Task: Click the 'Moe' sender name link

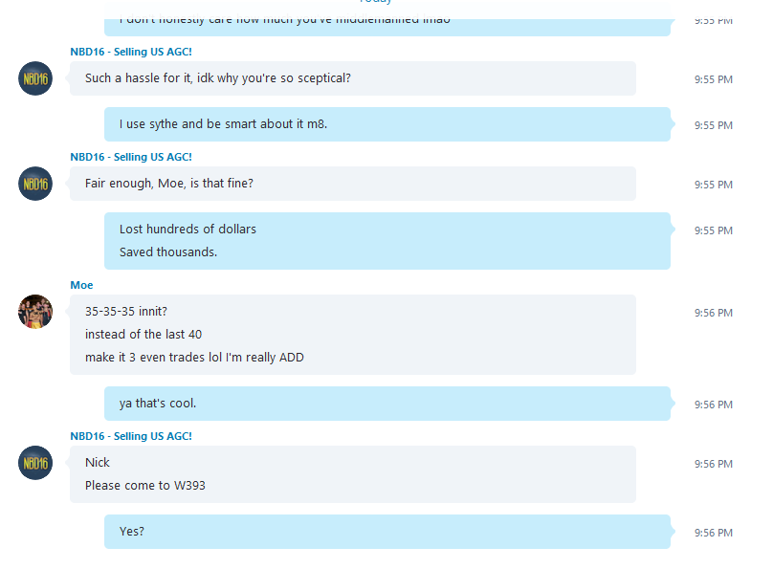Action: [x=81, y=285]
